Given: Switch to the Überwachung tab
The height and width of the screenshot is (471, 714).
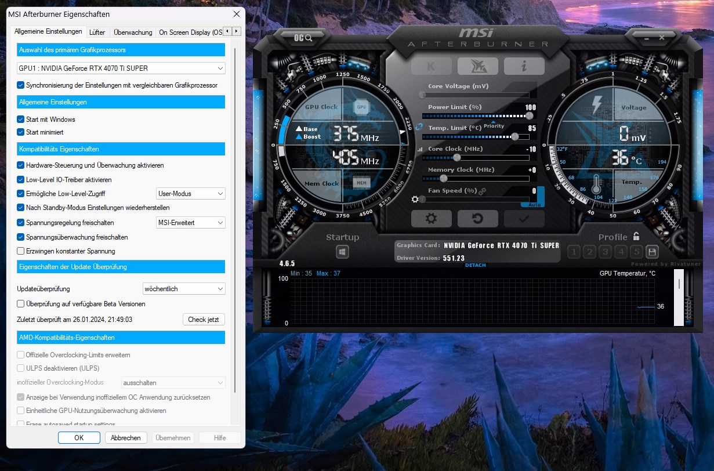Looking at the screenshot, I should click(133, 32).
